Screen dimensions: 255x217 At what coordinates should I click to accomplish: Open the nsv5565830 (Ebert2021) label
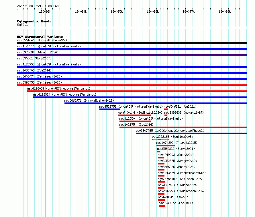click(176, 149)
